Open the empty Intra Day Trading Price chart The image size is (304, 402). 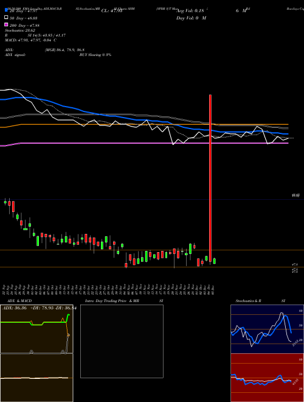click(122, 341)
